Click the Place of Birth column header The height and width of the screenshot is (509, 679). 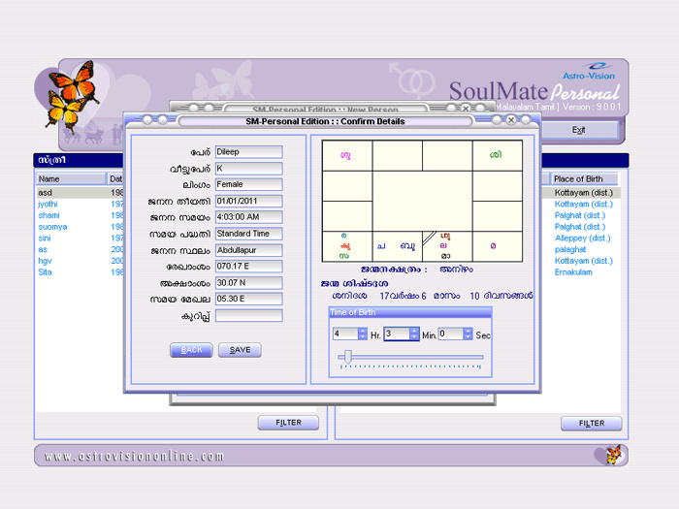pos(584,178)
